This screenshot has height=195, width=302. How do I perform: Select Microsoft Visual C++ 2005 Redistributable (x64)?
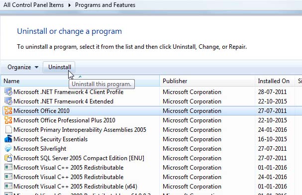coord(75,187)
